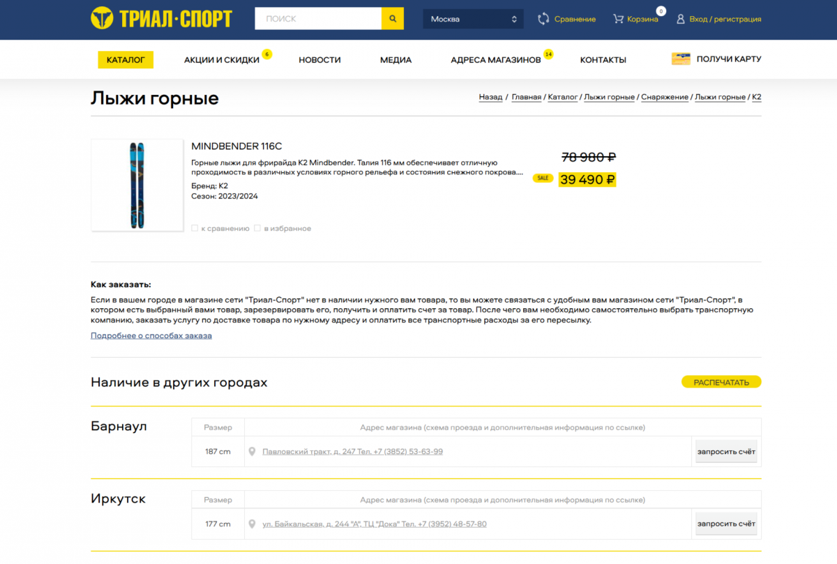Request invoice for Иркутск 177 cm
This screenshot has width=837, height=564.
726,524
